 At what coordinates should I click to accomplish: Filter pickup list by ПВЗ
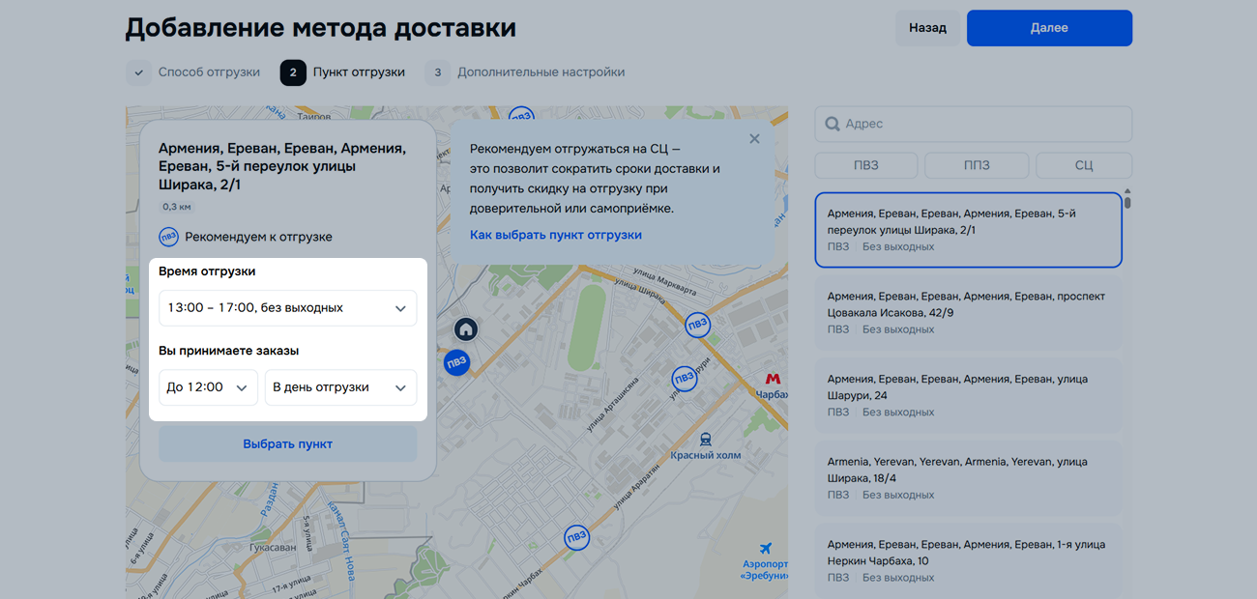[865, 165]
